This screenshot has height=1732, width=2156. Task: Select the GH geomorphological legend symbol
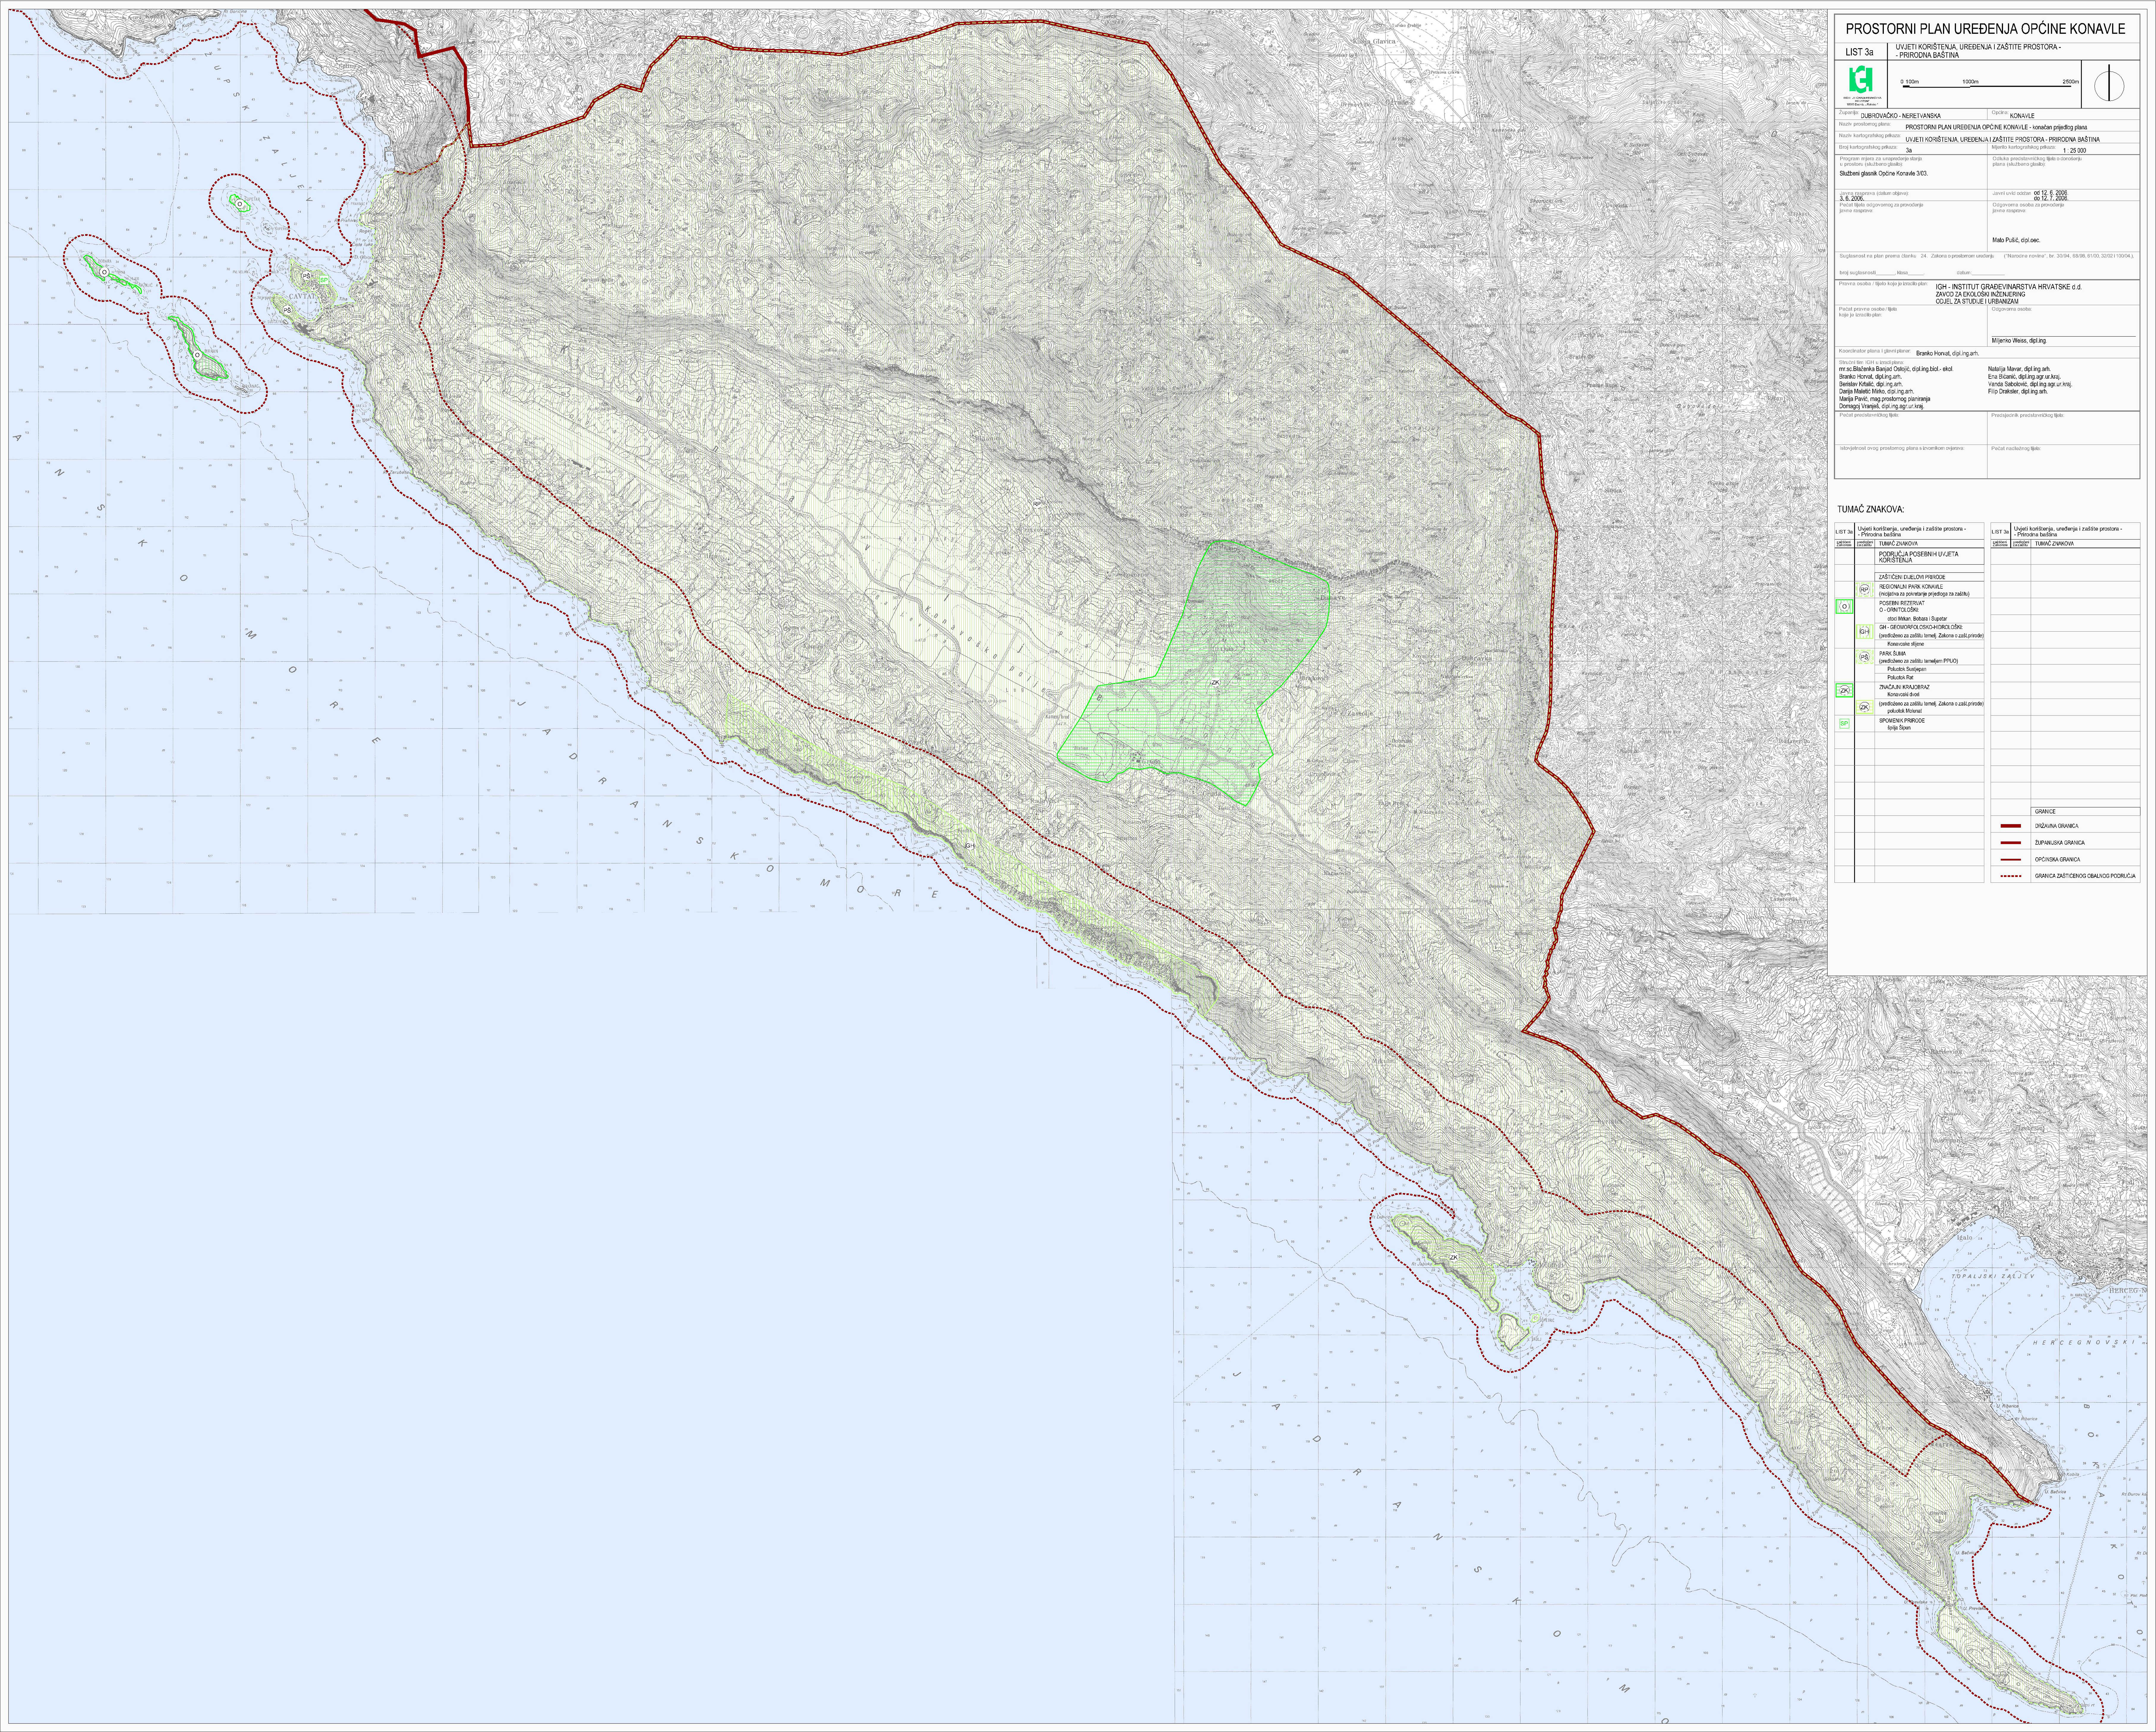pyautogui.click(x=1865, y=632)
